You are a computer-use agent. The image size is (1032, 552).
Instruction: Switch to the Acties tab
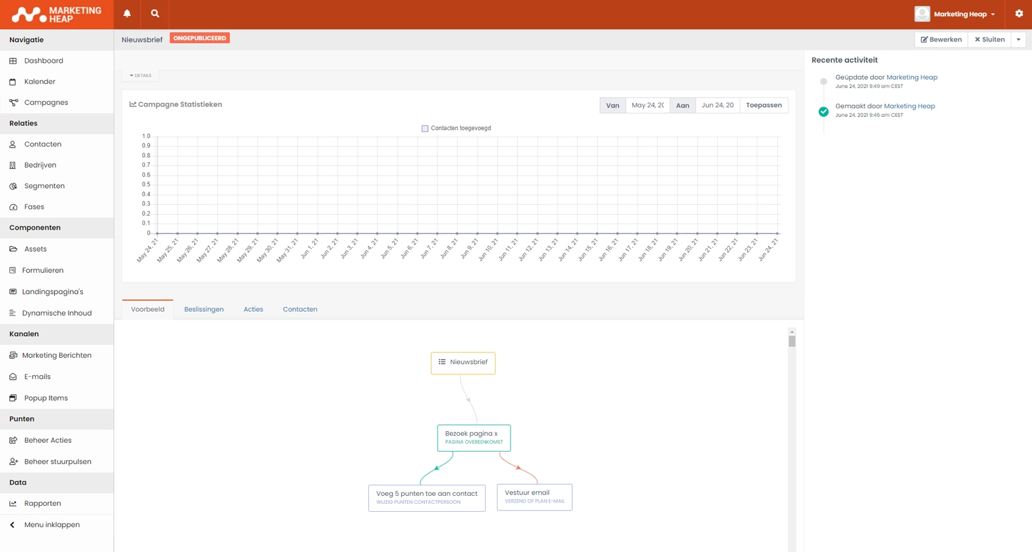click(253, 309)
